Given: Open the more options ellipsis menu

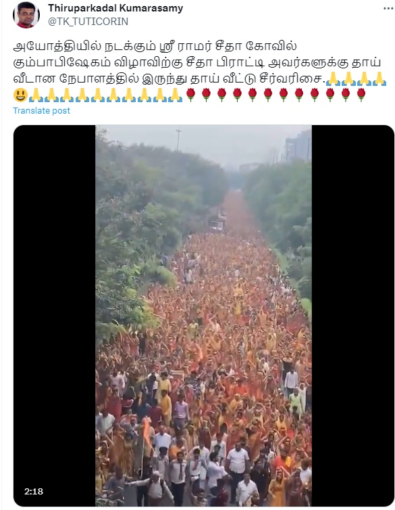Looking at the screenshot, I should point(388,9).
